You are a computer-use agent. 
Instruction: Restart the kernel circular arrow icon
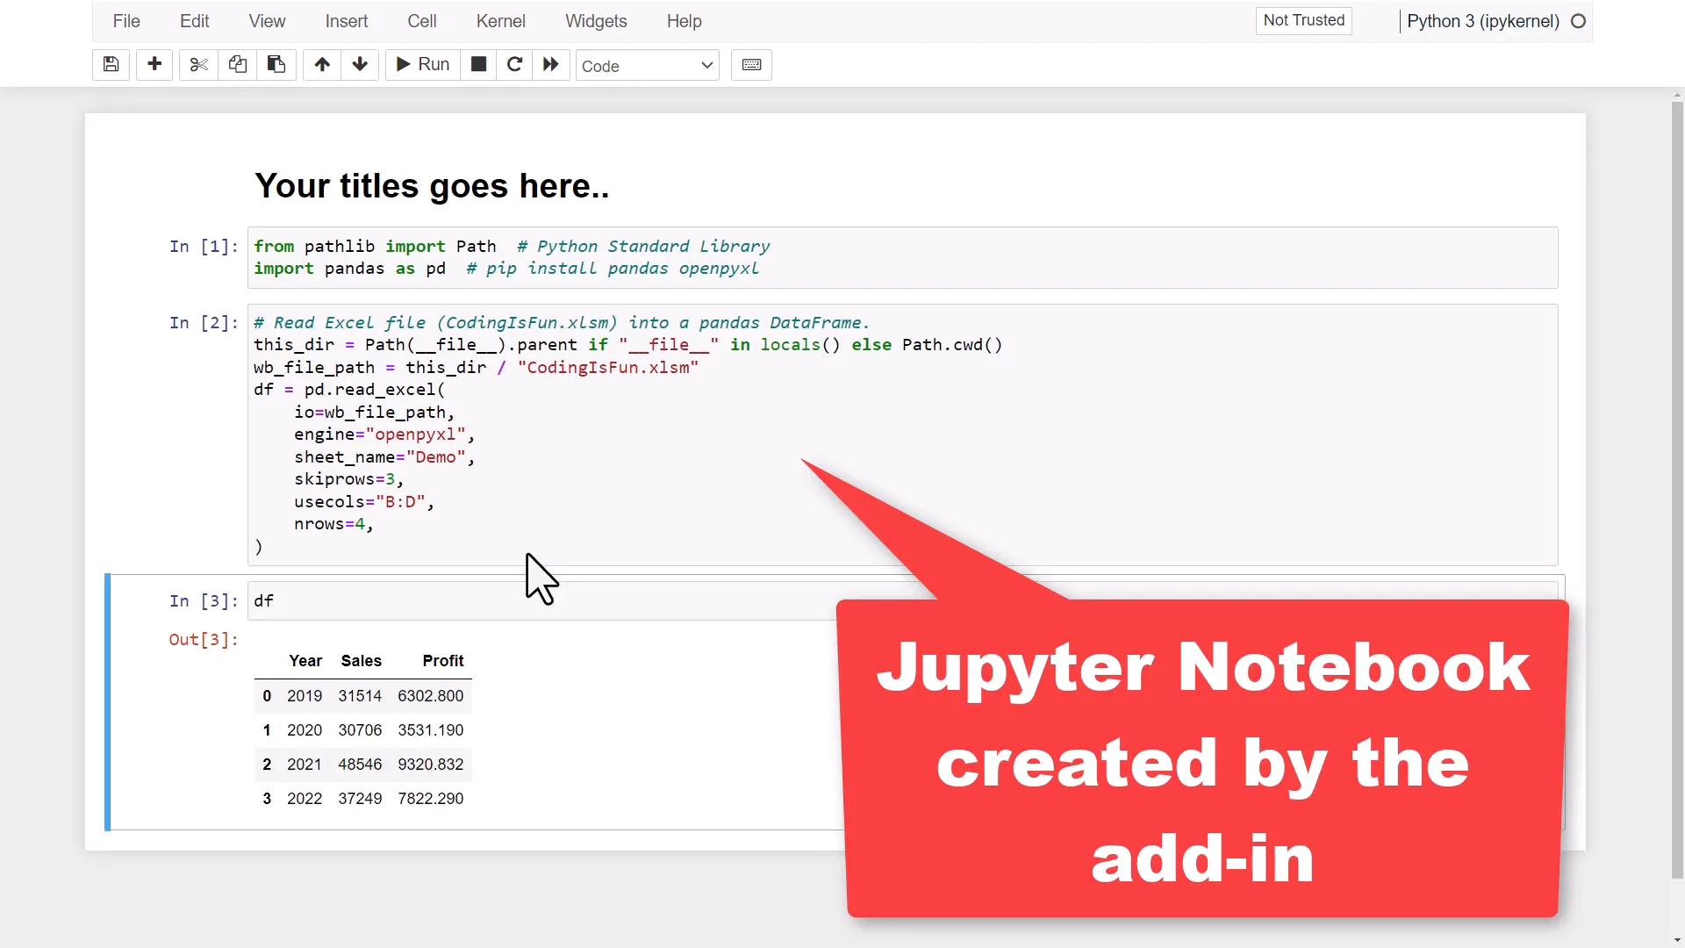[515, 64]
